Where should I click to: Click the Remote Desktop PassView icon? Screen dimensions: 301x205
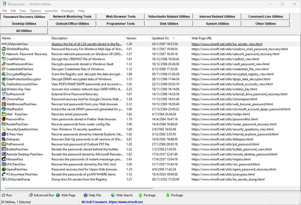[4, 154]
